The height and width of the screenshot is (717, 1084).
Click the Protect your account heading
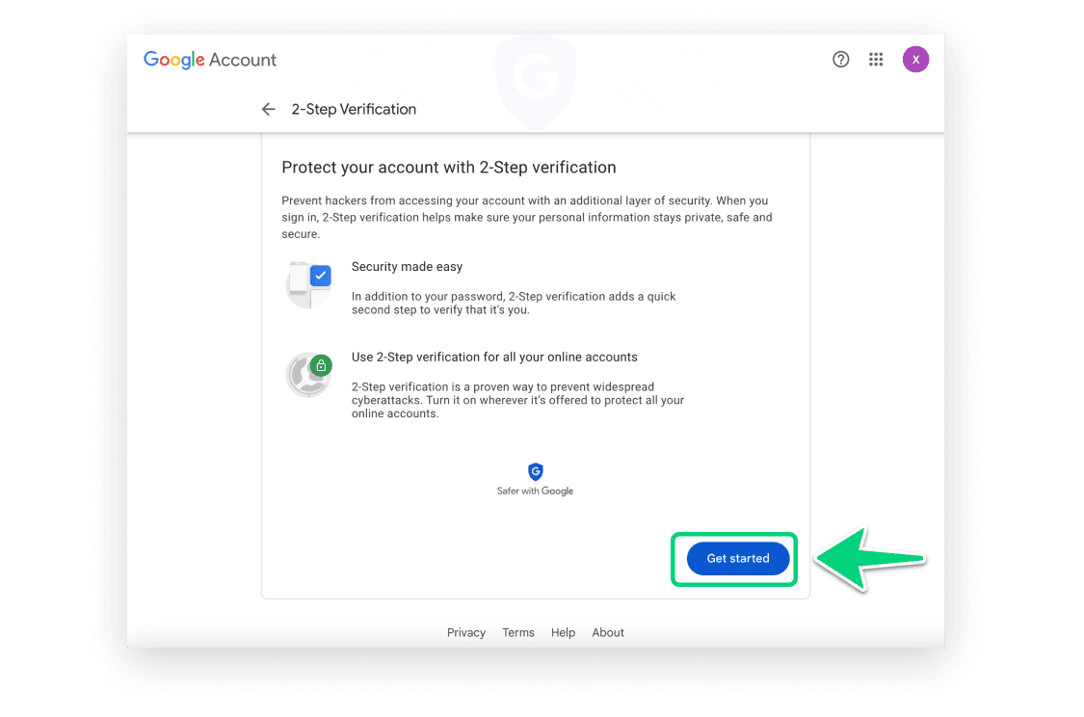point(448,168)
